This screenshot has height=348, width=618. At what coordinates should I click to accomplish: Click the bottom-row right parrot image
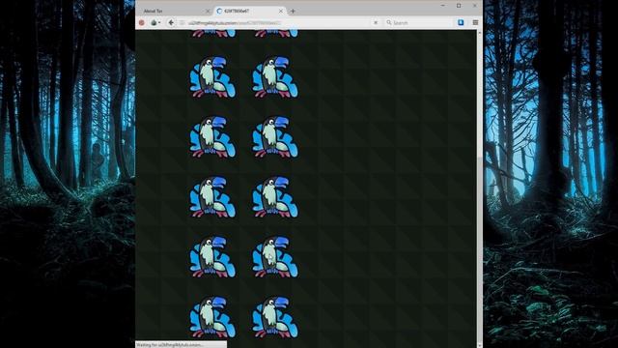point(274,317)
